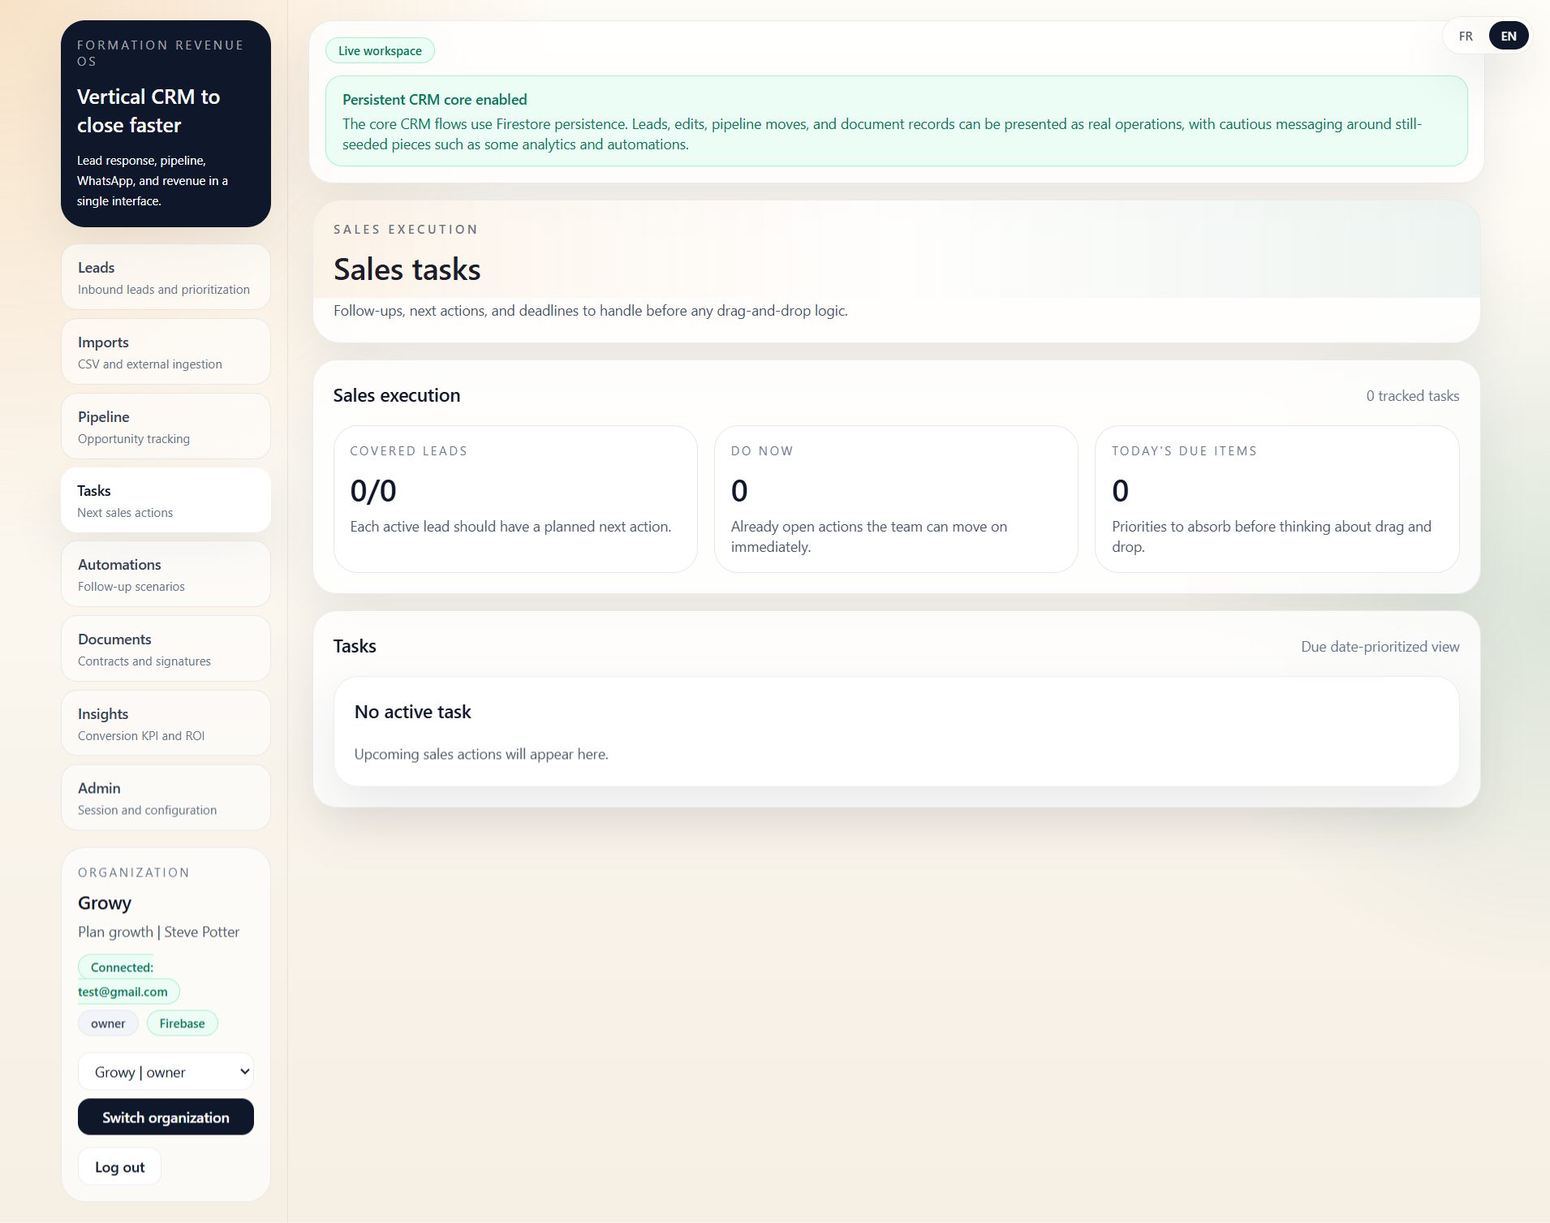Select the Tasks navigation item
Viewport: 1550px width, 1223px height.
pyautogui.click(x=166, y=501)
